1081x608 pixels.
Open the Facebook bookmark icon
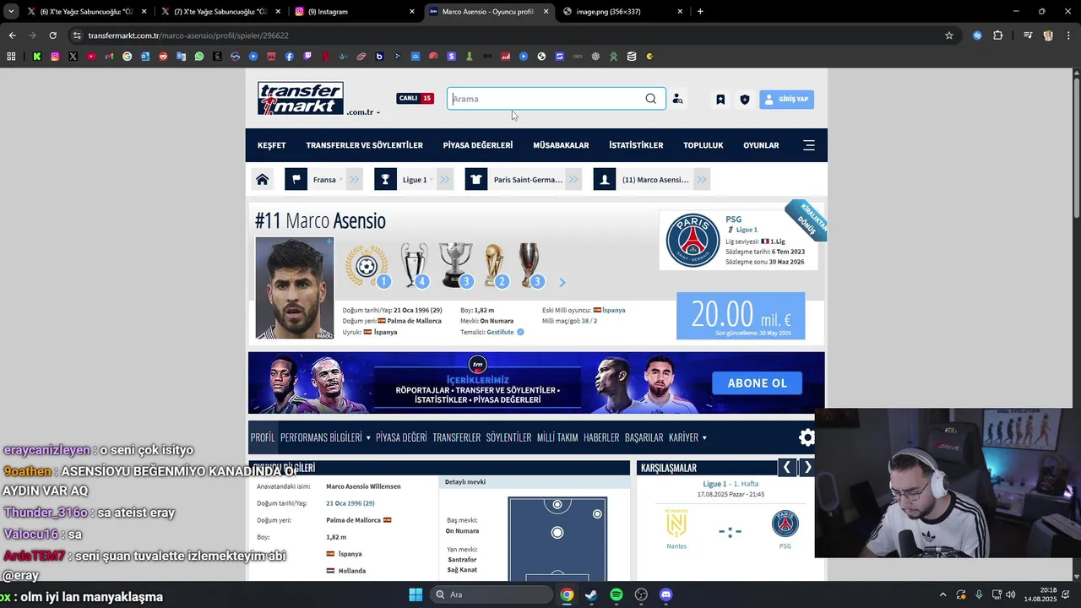pyautogui.click(x=290, y=57)
